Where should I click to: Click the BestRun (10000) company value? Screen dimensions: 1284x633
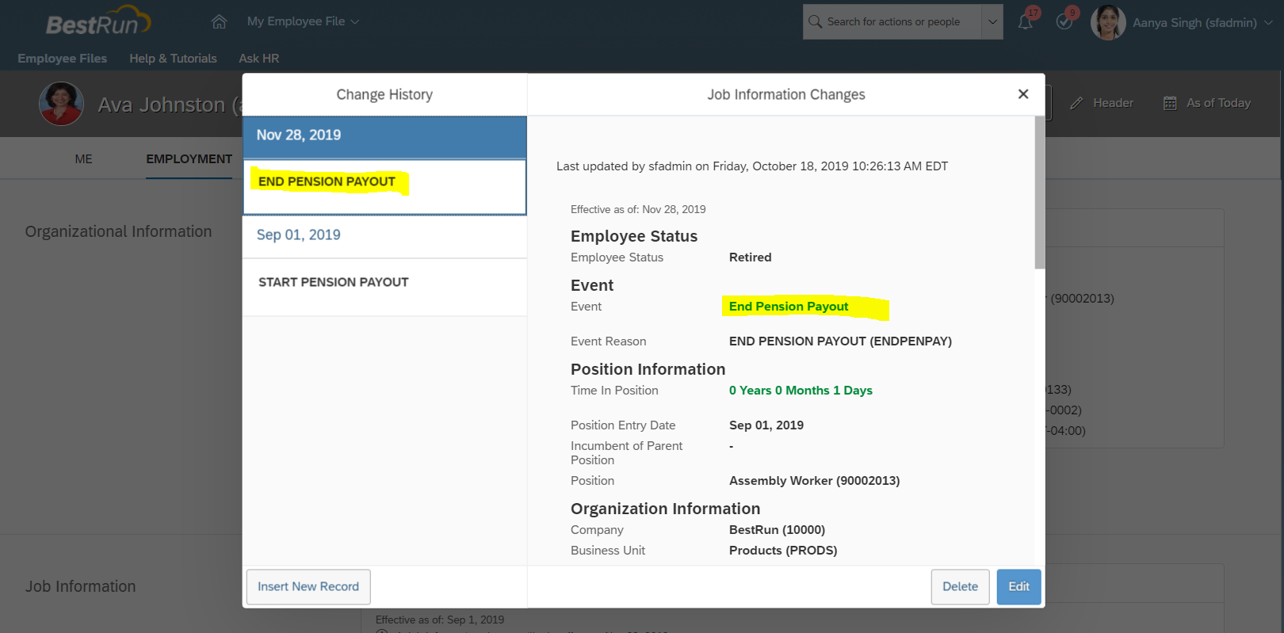[x=777, y=530]
